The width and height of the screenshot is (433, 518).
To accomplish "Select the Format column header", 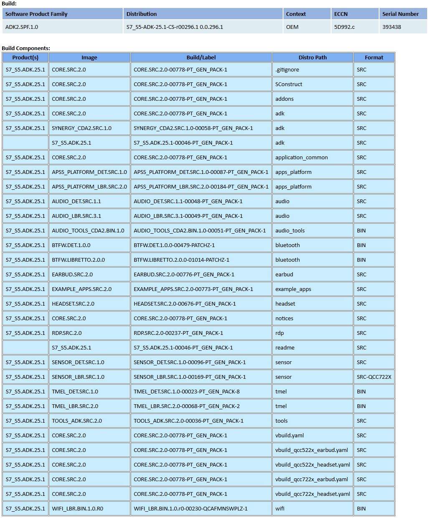I will click(374, 58).
